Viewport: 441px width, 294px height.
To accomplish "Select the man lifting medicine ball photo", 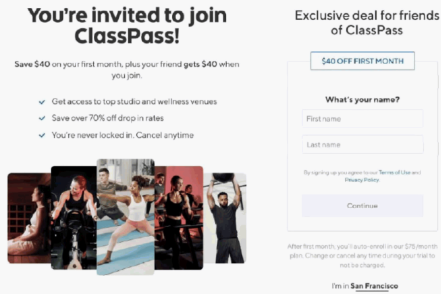I will pyautogui.click(x=225, y=217).
